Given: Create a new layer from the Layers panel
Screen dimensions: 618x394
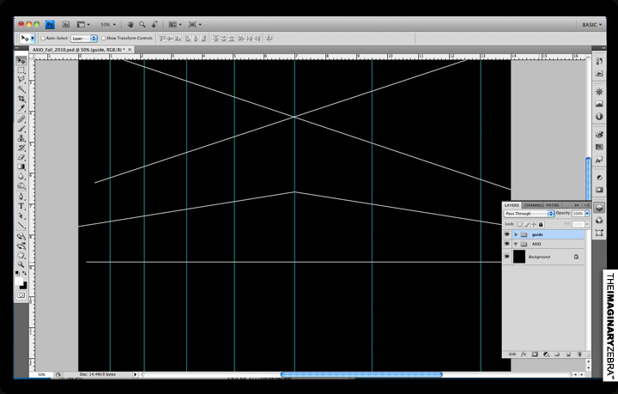Looking at the screenshot, I should tap(567, 354).
